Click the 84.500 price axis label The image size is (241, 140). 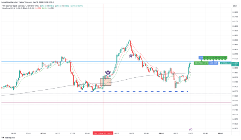(235, 77)
